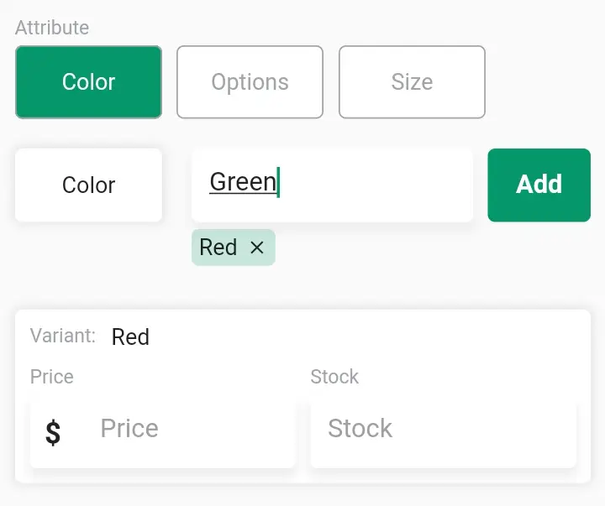The height and width of the screenshot is (506, 605).
Task: Place cursor on the underlined word Green
Action: pos(243,182)
